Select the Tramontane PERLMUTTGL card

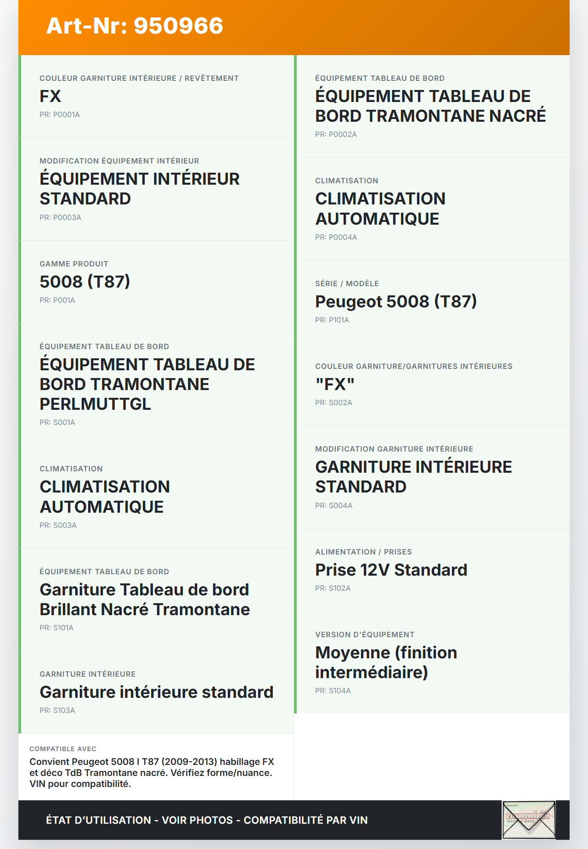(156, 385)
